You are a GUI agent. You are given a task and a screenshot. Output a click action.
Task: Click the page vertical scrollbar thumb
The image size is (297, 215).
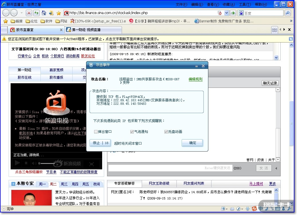tap(292, 123)
